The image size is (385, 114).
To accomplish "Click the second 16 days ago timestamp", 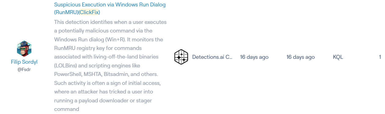I will pos(301,57).
